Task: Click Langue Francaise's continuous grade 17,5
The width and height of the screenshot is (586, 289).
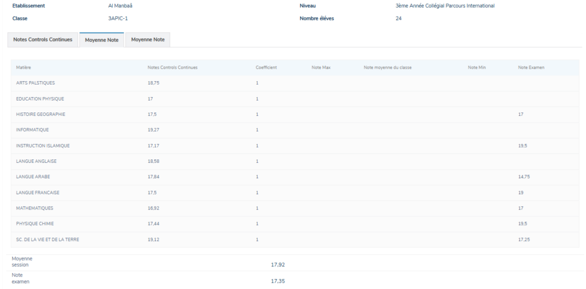Action: [x=152, y=193]
